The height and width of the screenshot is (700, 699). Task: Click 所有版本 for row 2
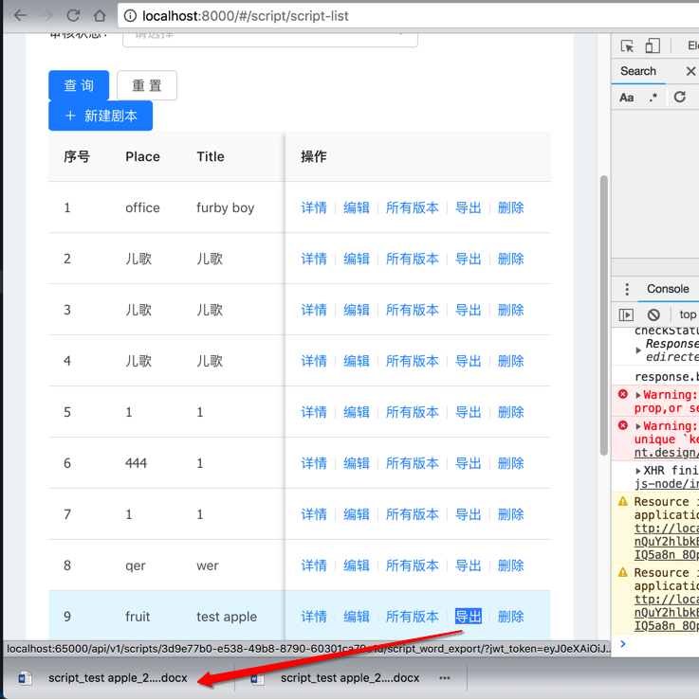tap(412, 259)
